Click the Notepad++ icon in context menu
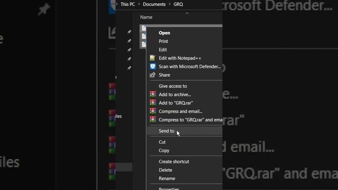This screenshot has height=190, width=338. (153, 58)
